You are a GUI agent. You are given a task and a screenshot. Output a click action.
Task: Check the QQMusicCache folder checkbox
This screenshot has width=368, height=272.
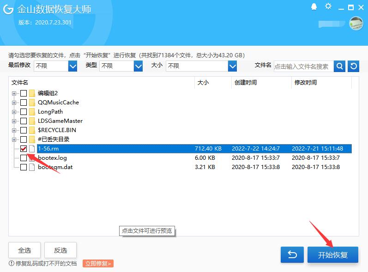(24, 103)
